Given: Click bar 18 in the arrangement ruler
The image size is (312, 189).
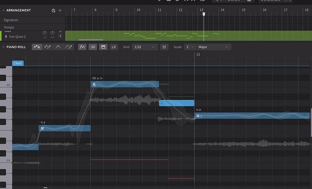Looking at the screenshot, I should [307, 10].
